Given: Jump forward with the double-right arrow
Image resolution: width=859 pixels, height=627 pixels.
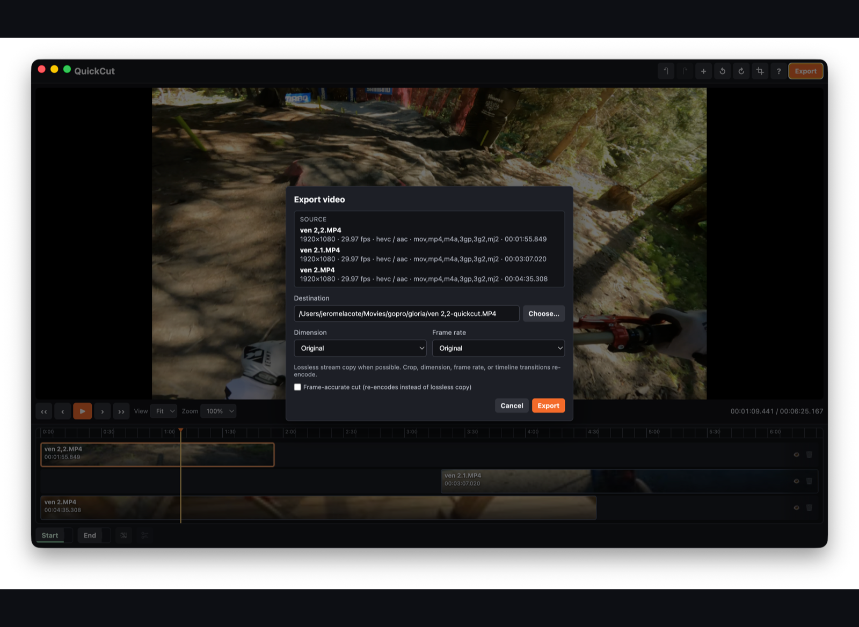Looking at the screenshot, I should point(121,411).
